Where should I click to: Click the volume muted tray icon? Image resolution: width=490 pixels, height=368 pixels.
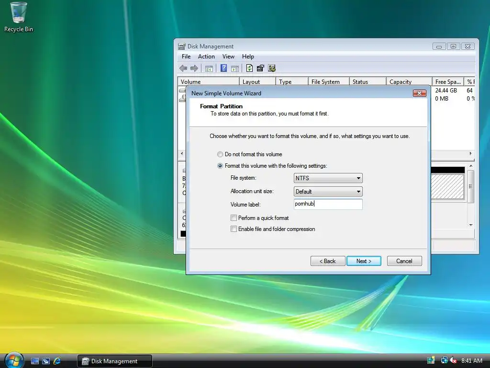coord(454,360)
